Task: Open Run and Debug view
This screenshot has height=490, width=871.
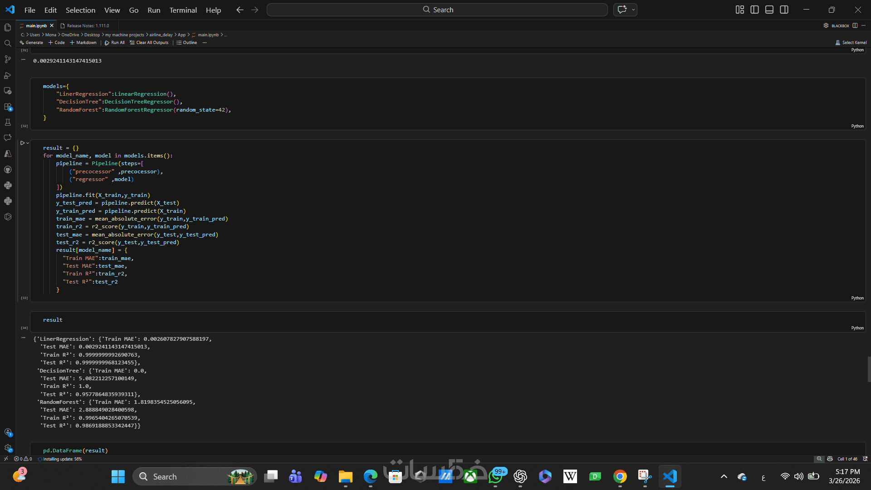Action: coord(8,75)
